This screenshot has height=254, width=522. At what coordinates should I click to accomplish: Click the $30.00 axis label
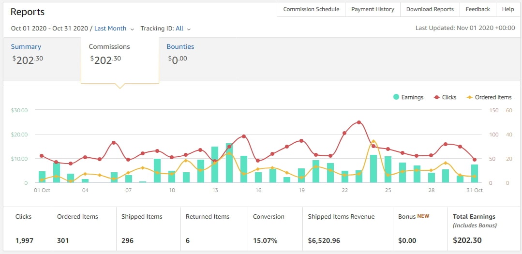pyautogui.click(x=19, y=110)
